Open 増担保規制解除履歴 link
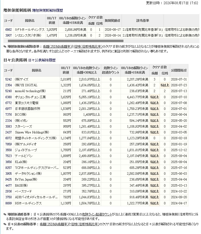This screenshot has width=201, height=234. 47,10
